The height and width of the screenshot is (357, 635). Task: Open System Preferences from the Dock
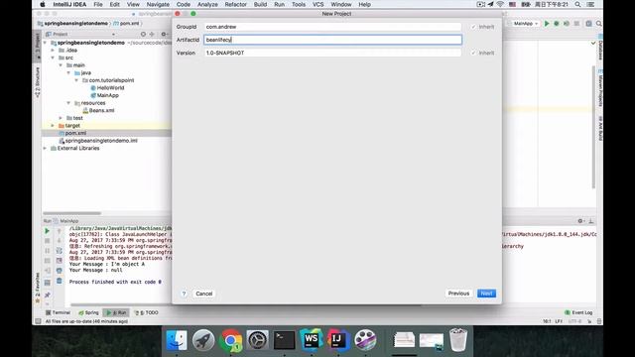click(x=258, y=339)
